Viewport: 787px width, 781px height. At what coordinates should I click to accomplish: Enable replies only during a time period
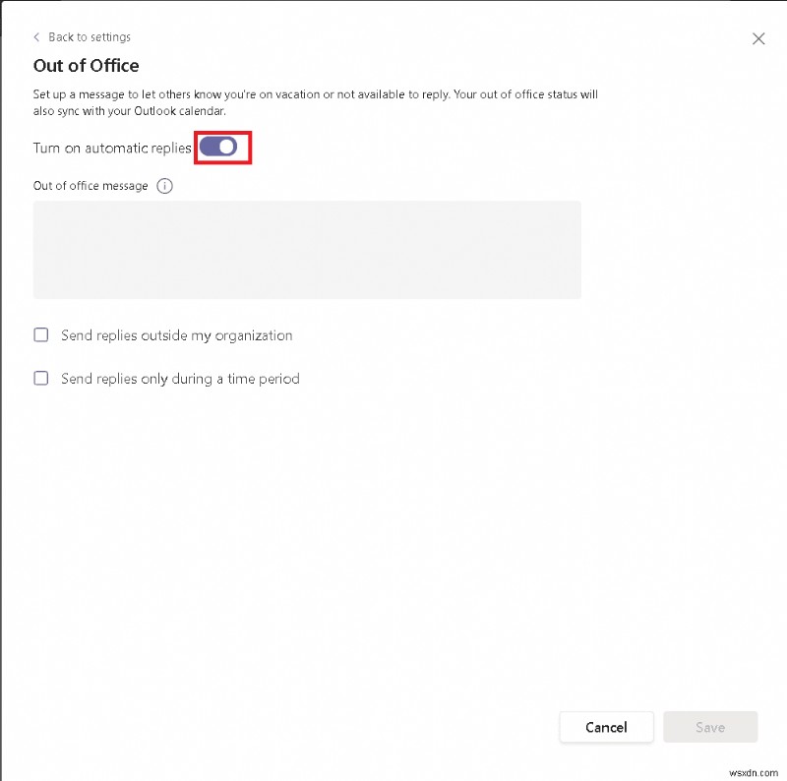(41, 378)
